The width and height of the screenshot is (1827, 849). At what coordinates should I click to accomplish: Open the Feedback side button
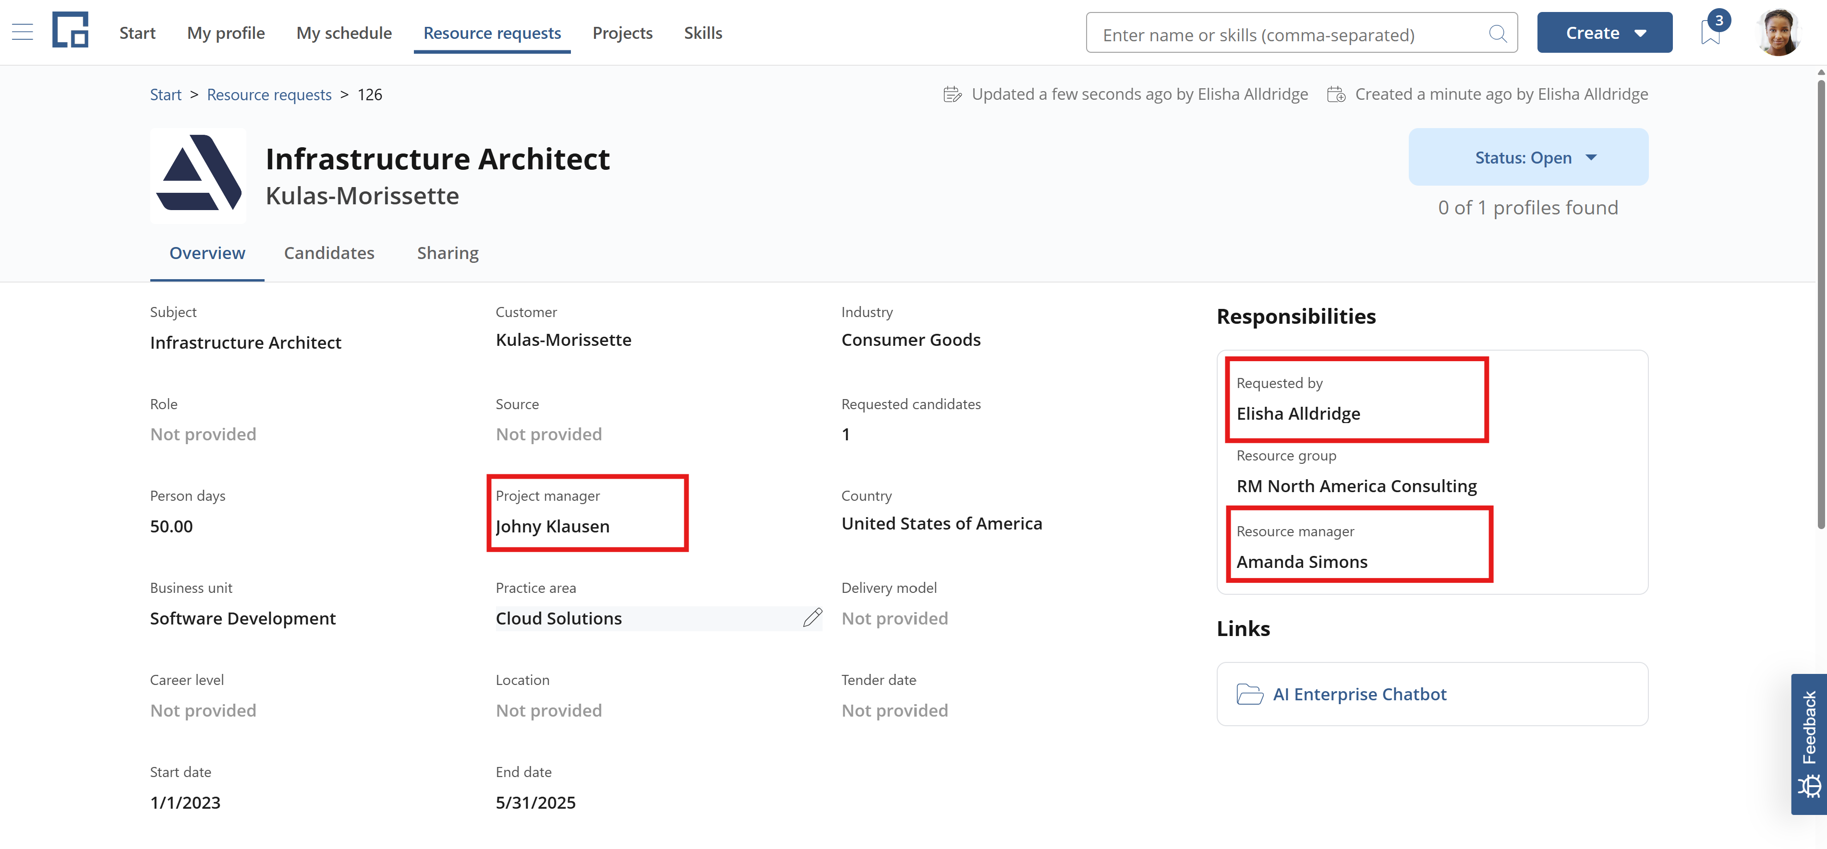1809,744
